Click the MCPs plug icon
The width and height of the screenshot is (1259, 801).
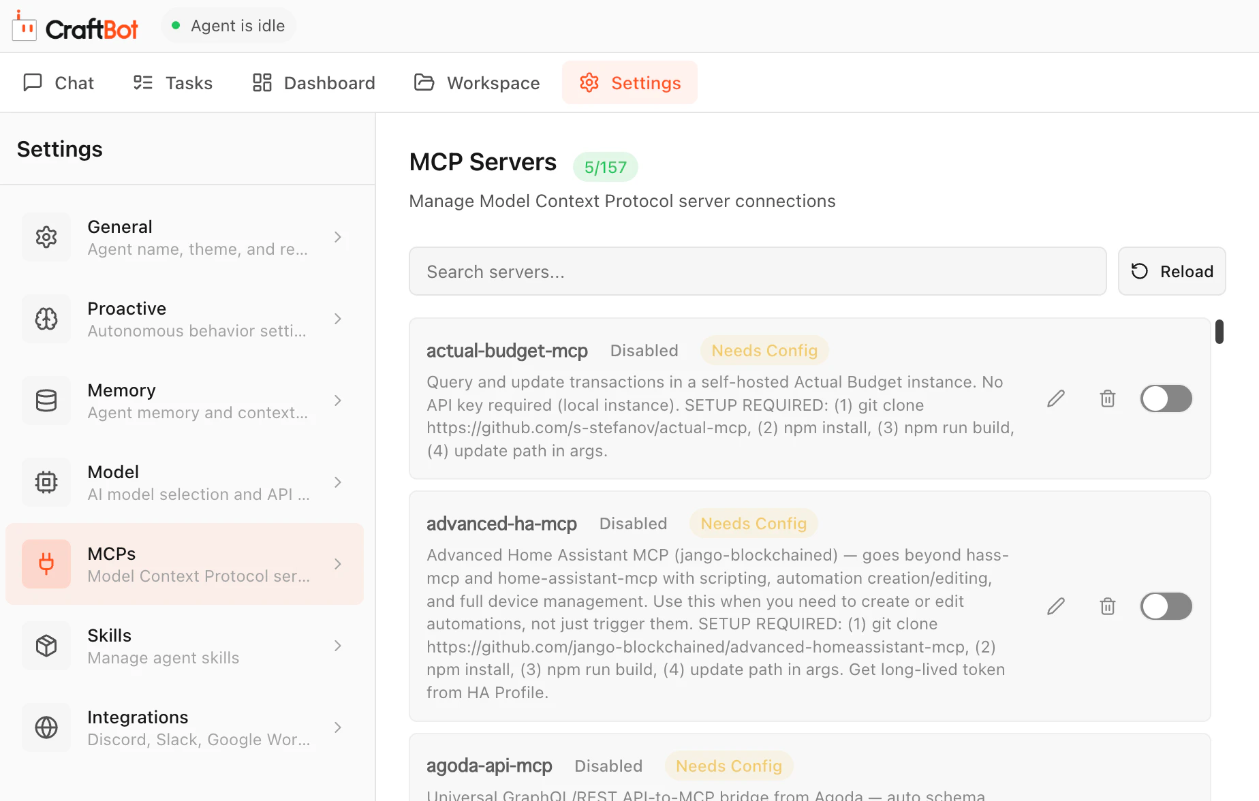point(46,564)
